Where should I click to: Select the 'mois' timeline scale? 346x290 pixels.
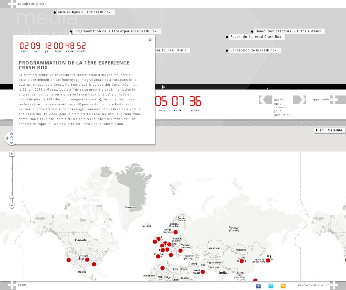click(278, 104)
